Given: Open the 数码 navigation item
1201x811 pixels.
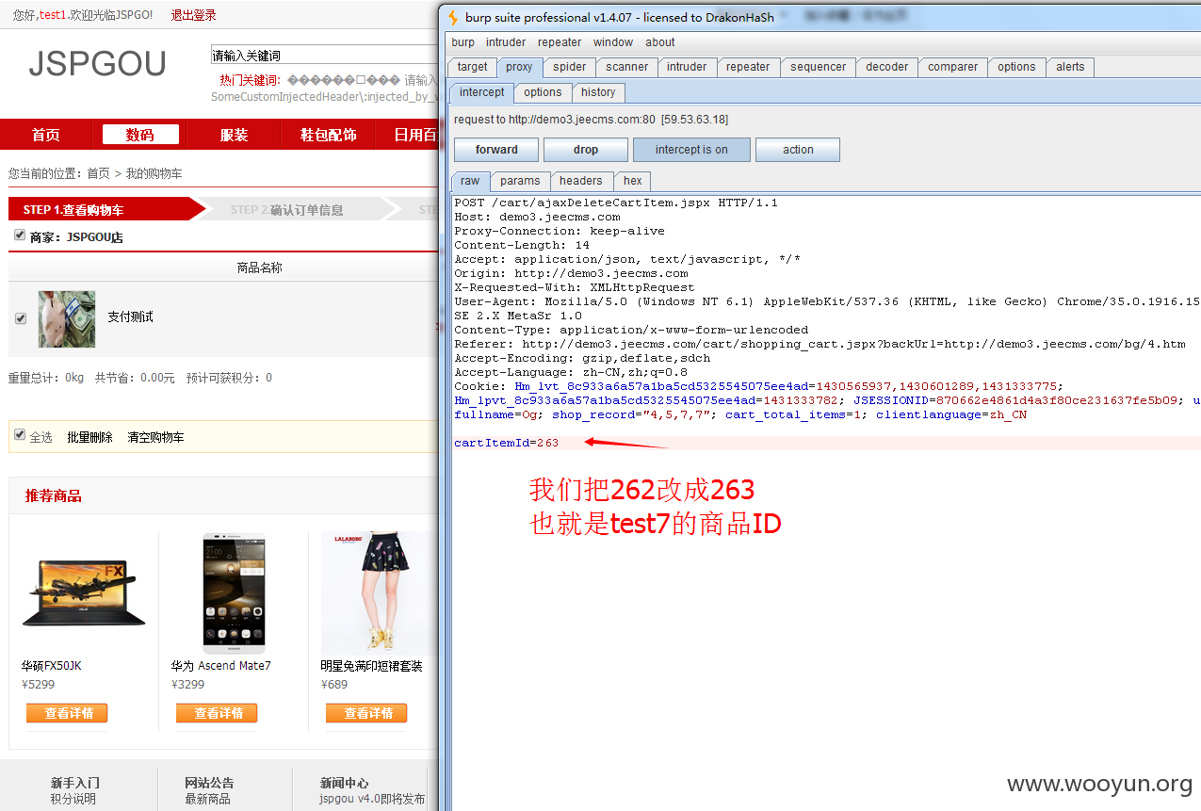Looking at the screenshot, I should pyautogui.click(x=140, y=135).
